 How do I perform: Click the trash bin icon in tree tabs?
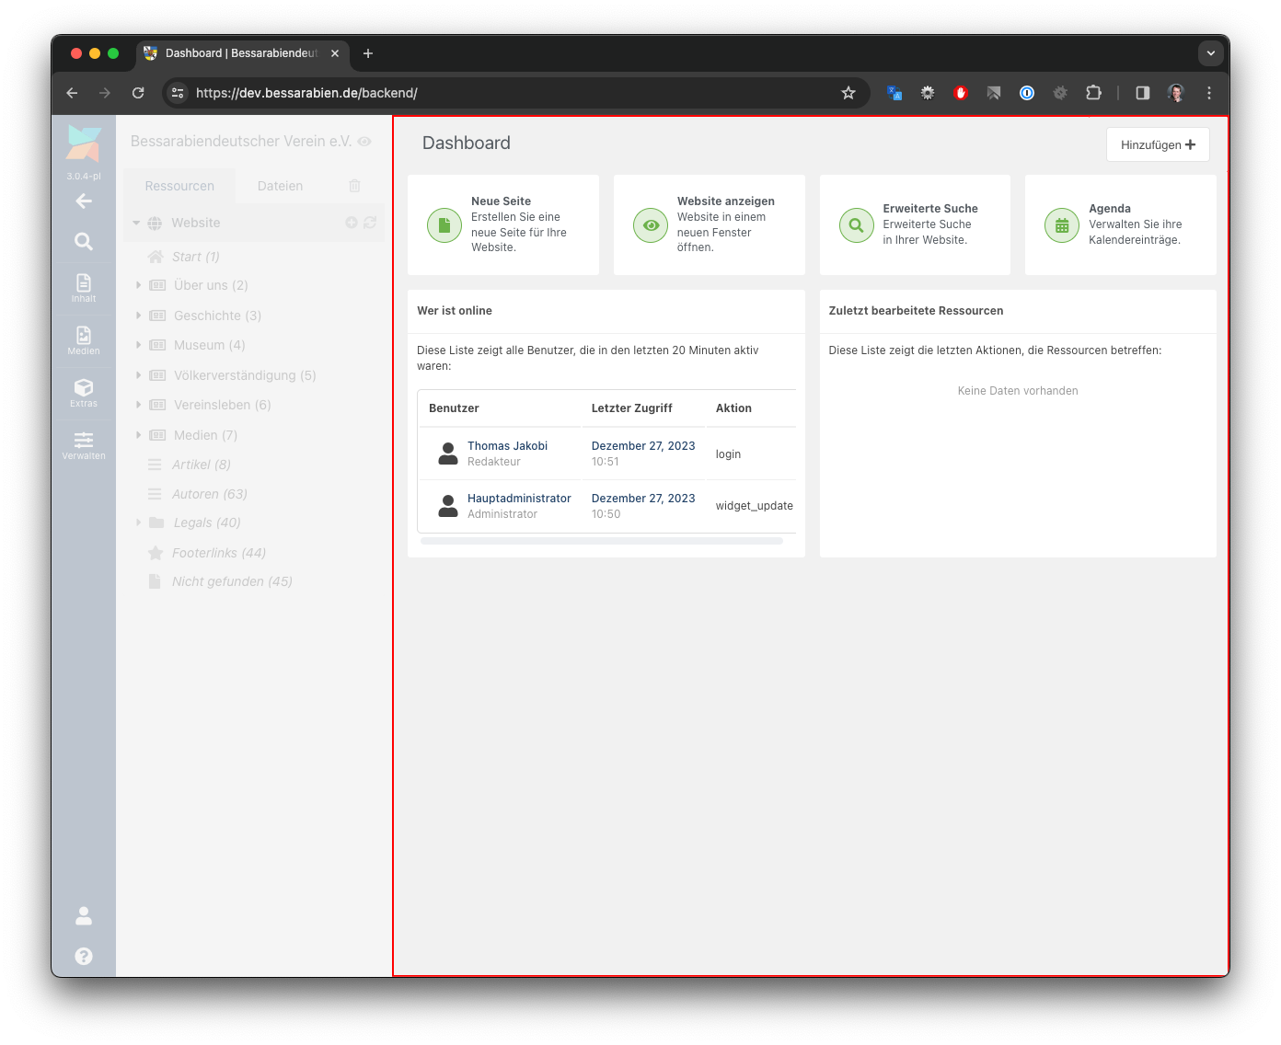coord(354,186)
